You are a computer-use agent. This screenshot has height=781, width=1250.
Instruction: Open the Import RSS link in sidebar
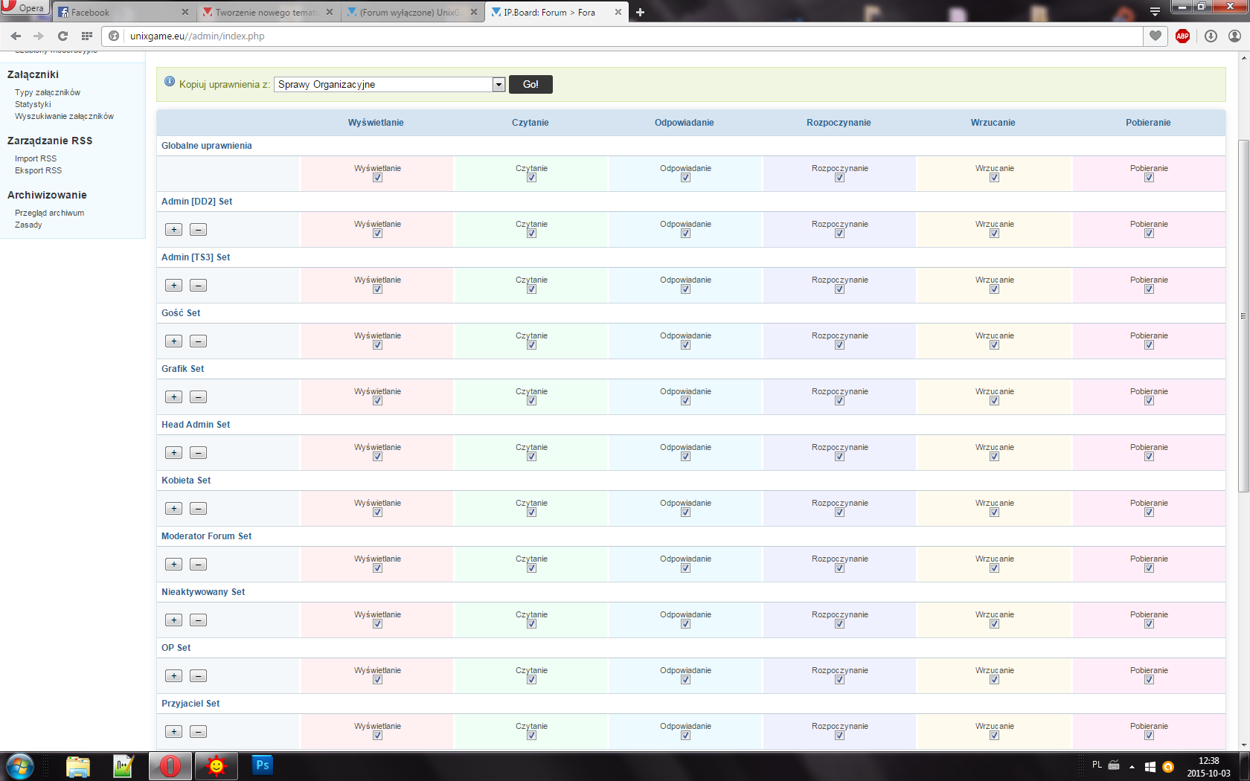[x=36, y=158]
